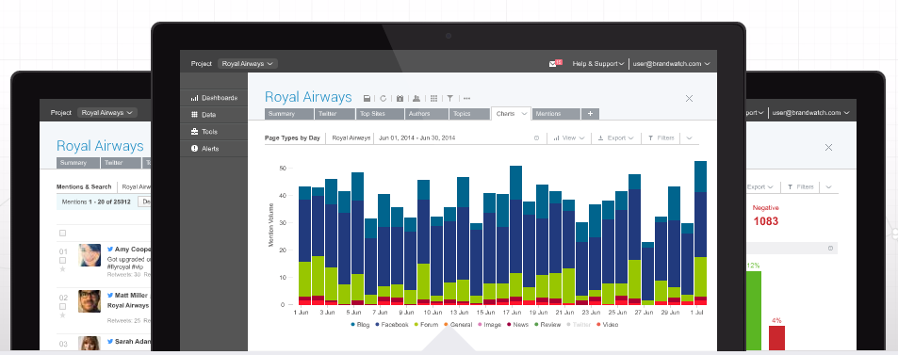Open the mail notifications envelope icon
898x355 pixels.
(553, 63)
